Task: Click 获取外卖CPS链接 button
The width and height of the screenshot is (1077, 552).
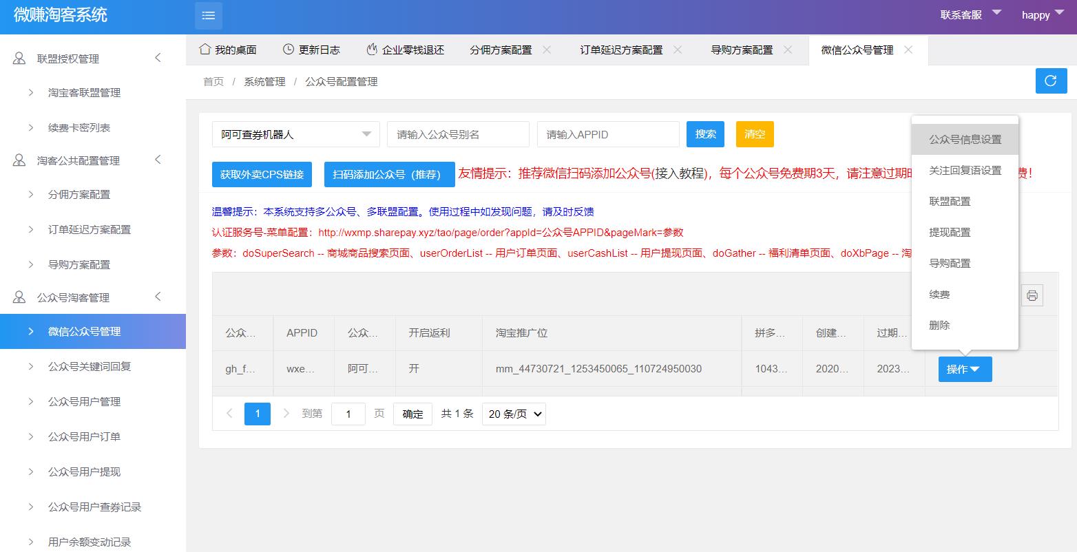Action: 262,175
